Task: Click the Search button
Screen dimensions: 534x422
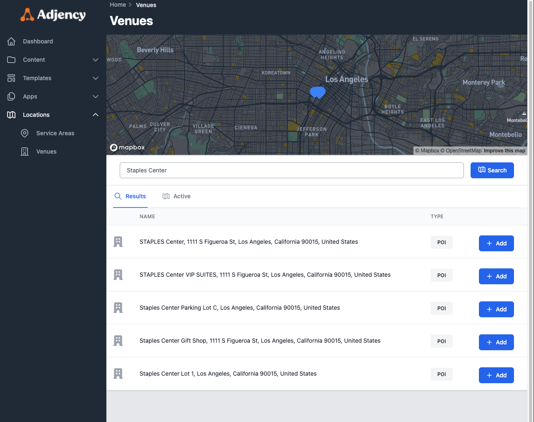Action: (x=492, y=170)
